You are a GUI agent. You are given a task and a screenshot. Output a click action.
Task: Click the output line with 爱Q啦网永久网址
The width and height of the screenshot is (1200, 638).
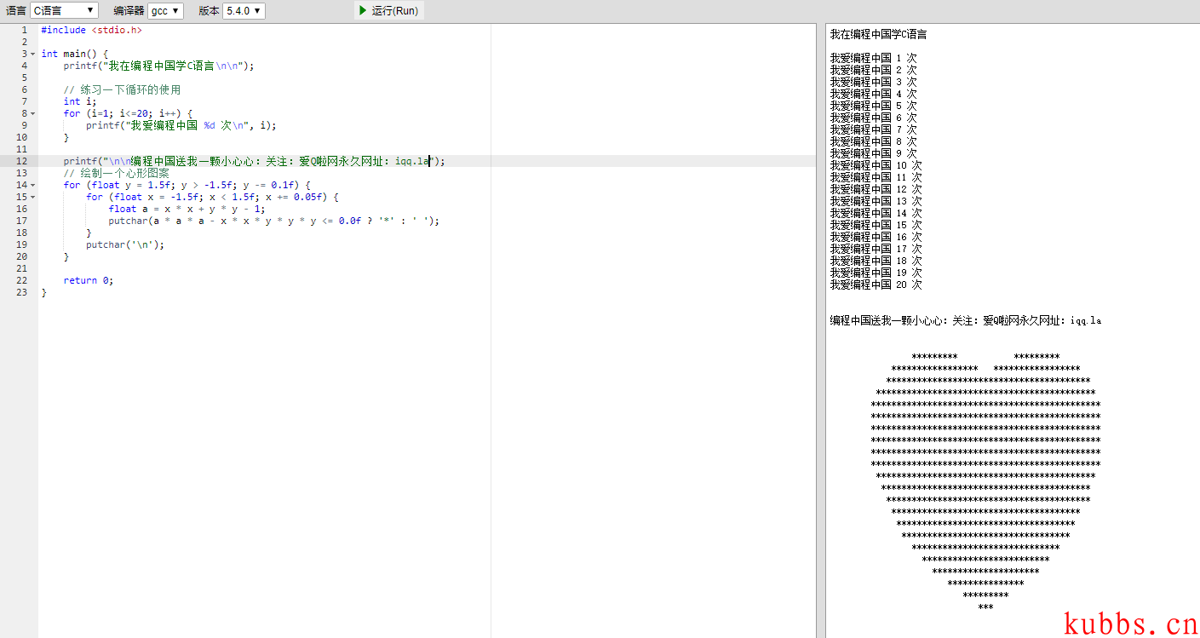point(966,321)
